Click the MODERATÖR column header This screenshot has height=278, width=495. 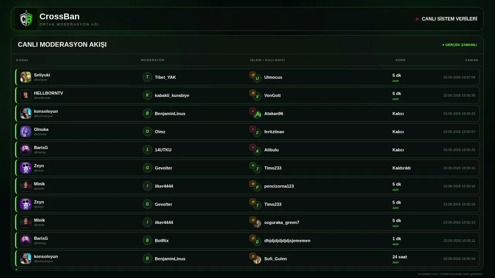(153, 60)
